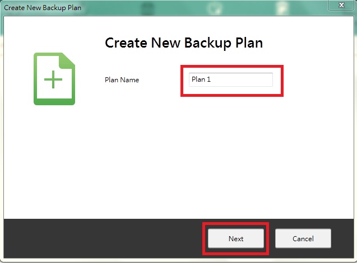Click the Next button

pyautogui.click(x=236, y=238)
